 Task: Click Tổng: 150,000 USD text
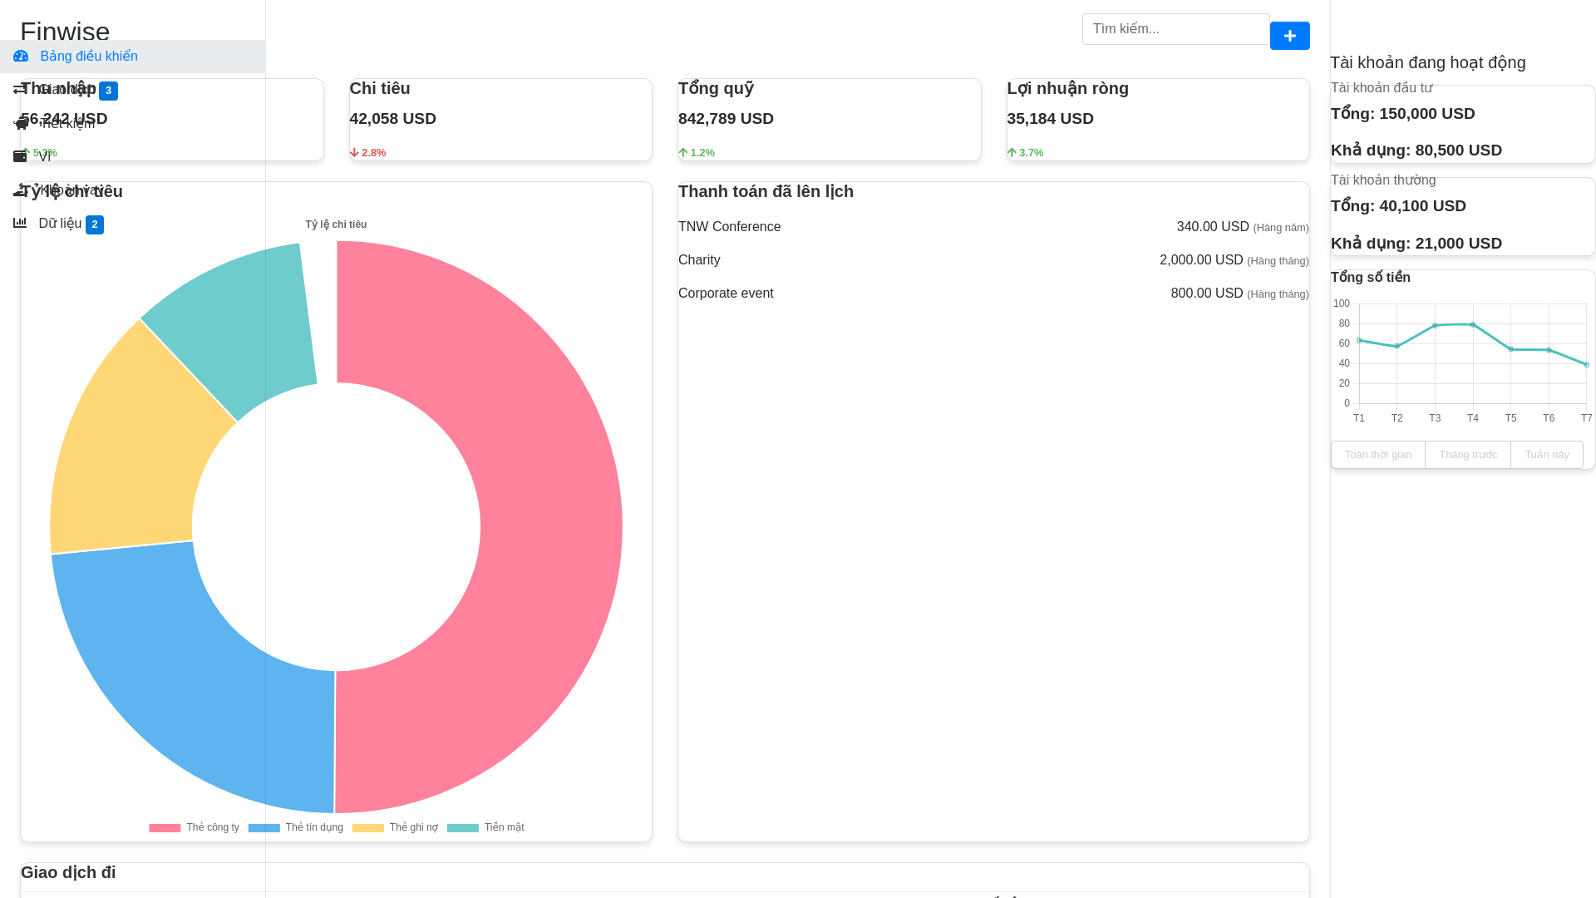[1403, 114]
